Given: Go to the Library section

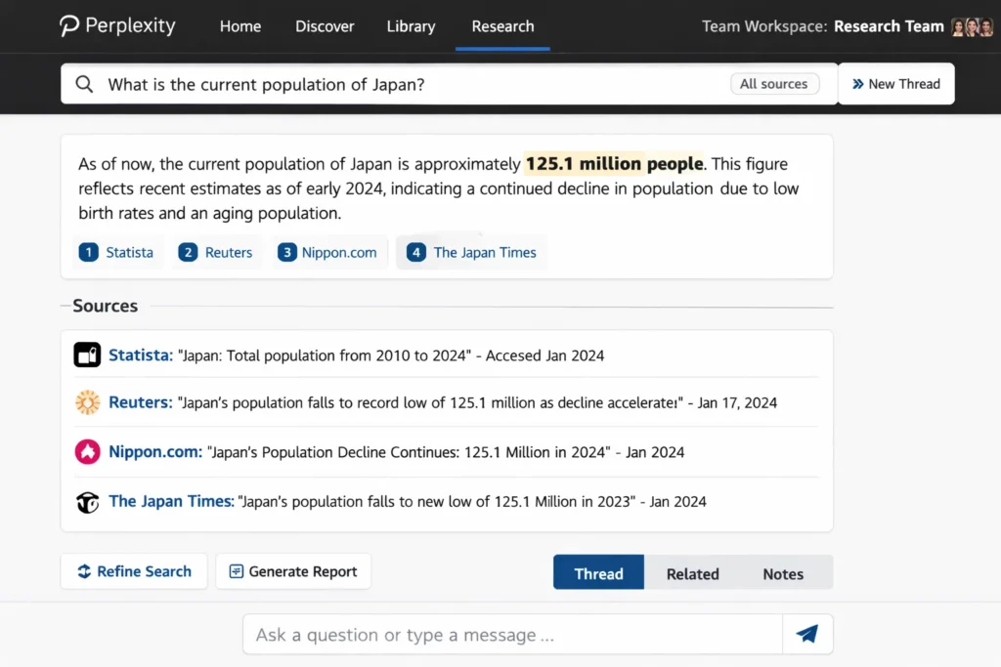Looking at the screenshot, I should tap(411, 26).
